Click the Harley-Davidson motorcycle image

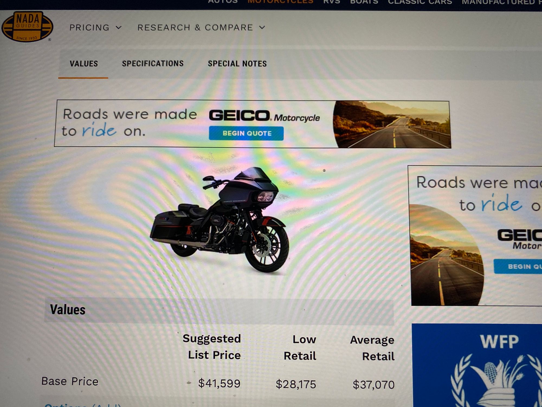coord(220,220)
